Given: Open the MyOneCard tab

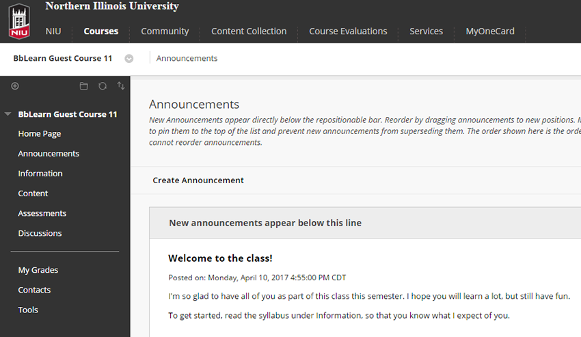Looking at the screenshot, I should click(490, 31).
